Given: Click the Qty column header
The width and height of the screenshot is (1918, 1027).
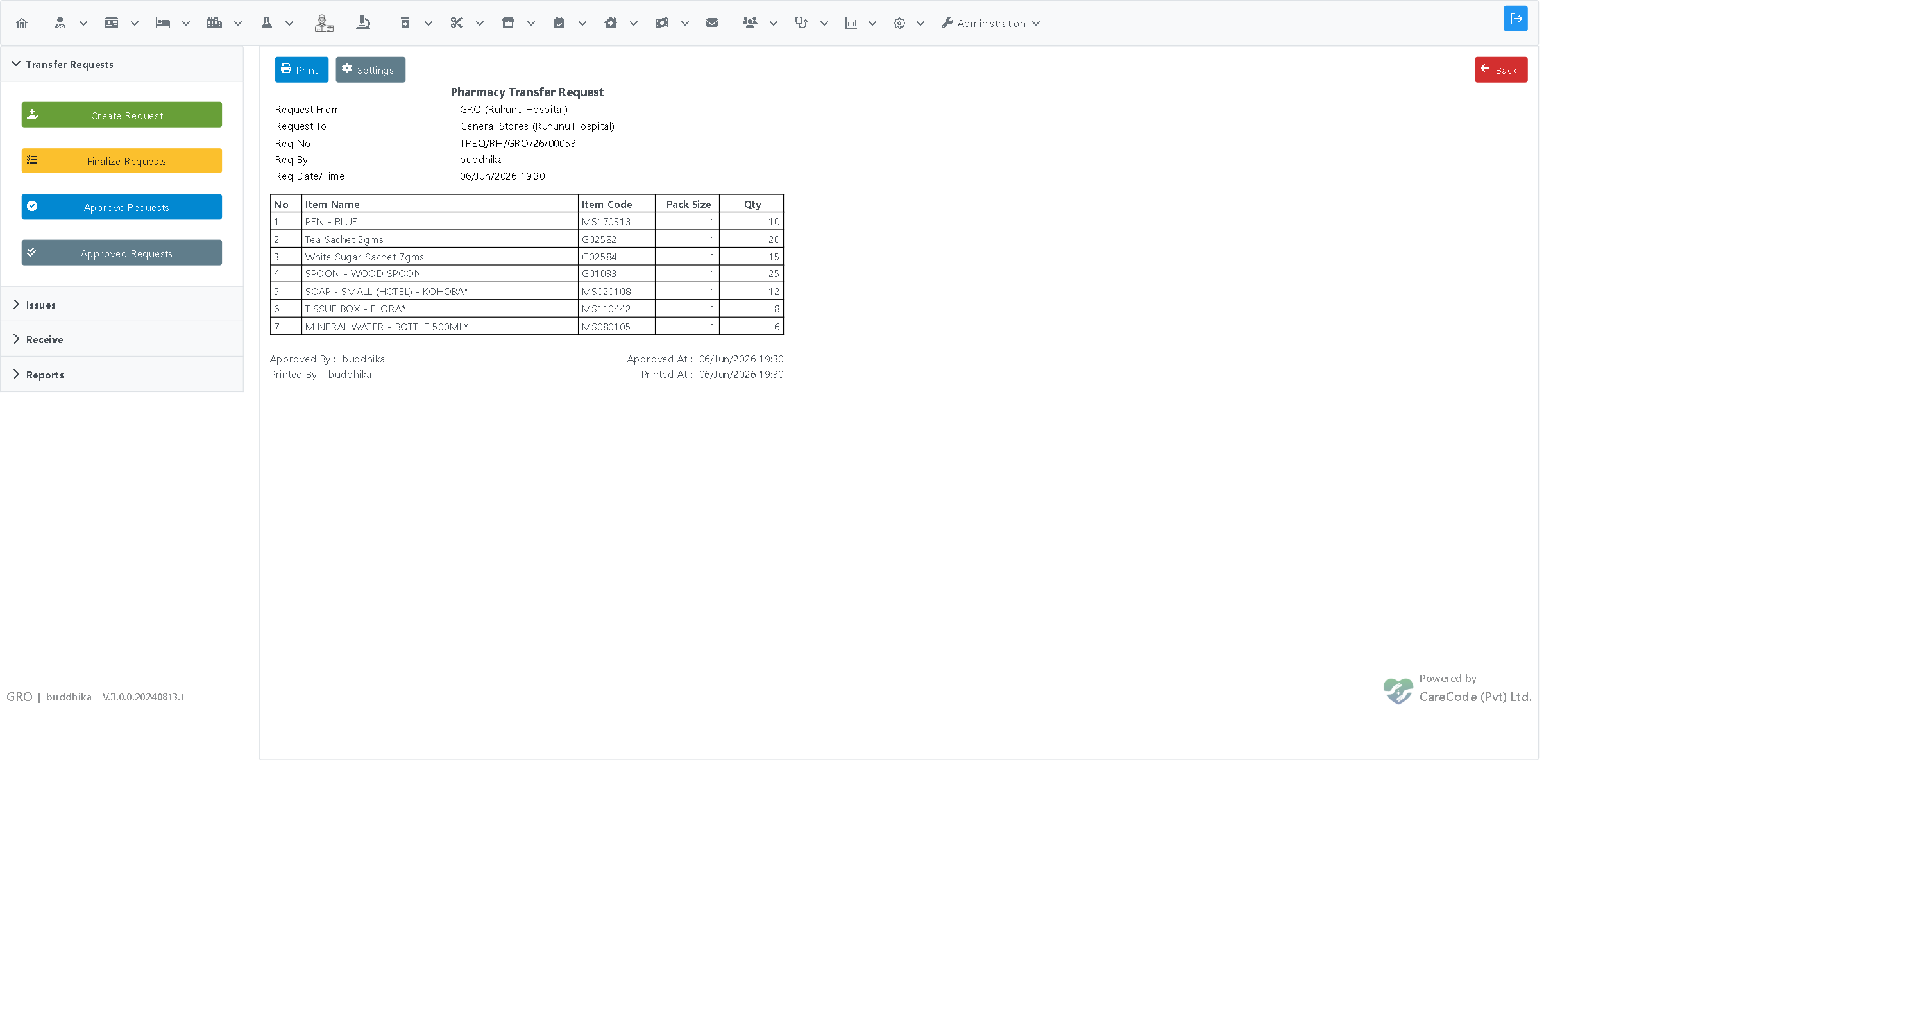Looking at the screenshot, I should (x=752, y=204).
